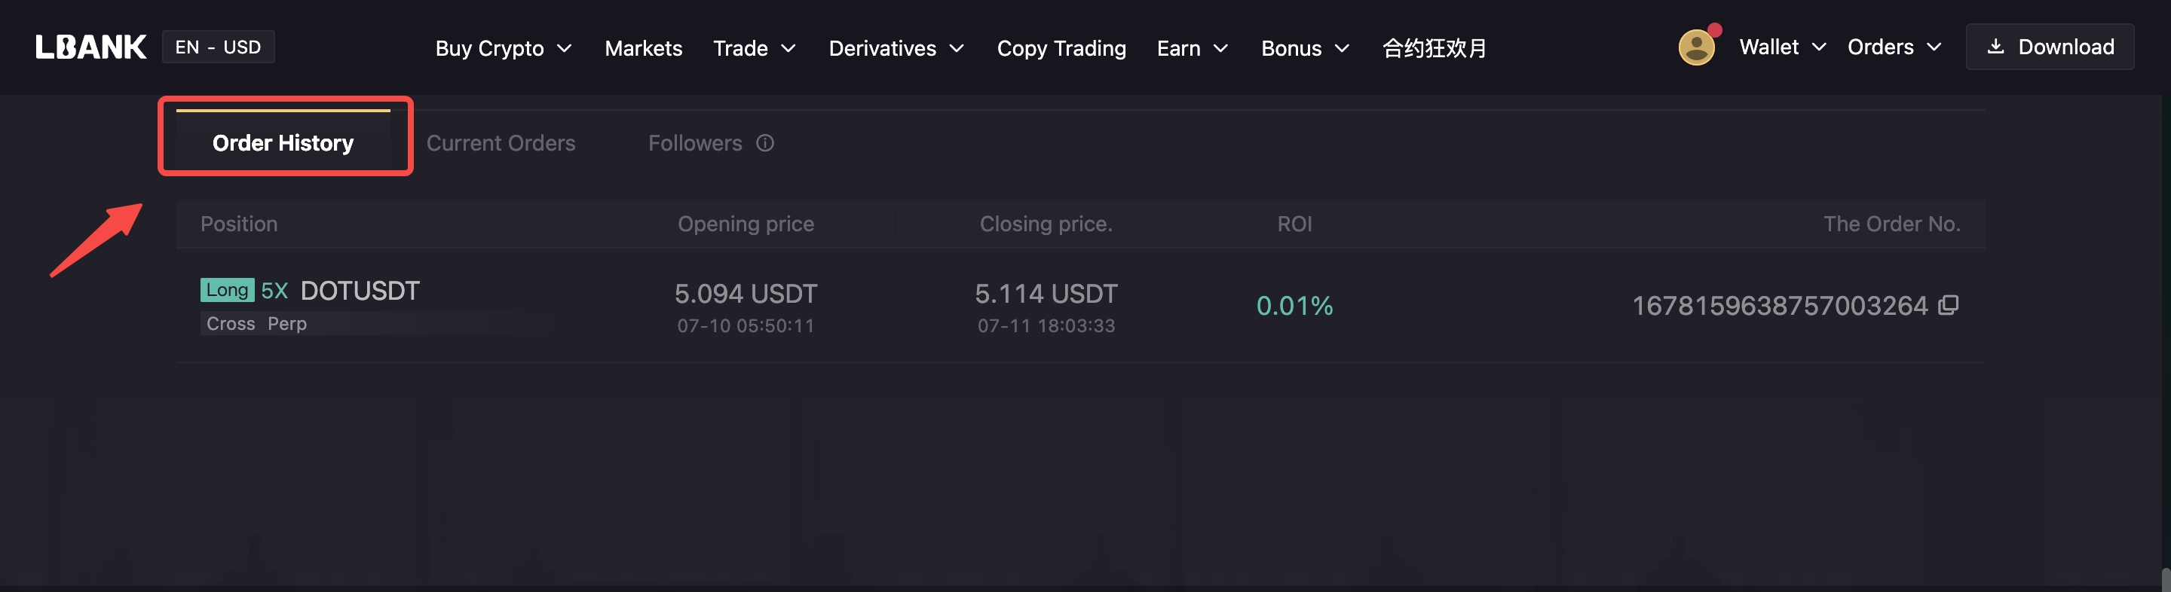This screenshot has height=592, width=2171.
Task: Select the Order History tab
Action: 283,143
